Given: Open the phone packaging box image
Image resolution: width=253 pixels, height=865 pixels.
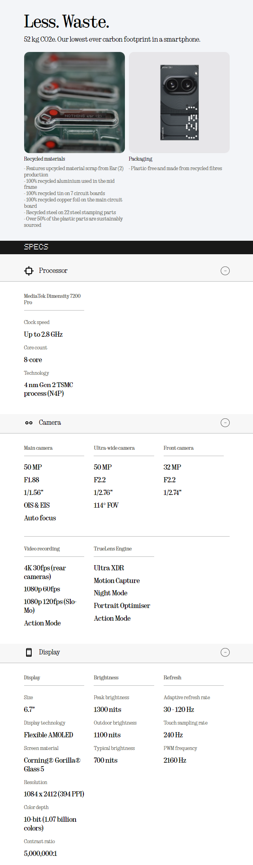Looking at the screenshot, I should pyautogui.click(x=179, y=102).
